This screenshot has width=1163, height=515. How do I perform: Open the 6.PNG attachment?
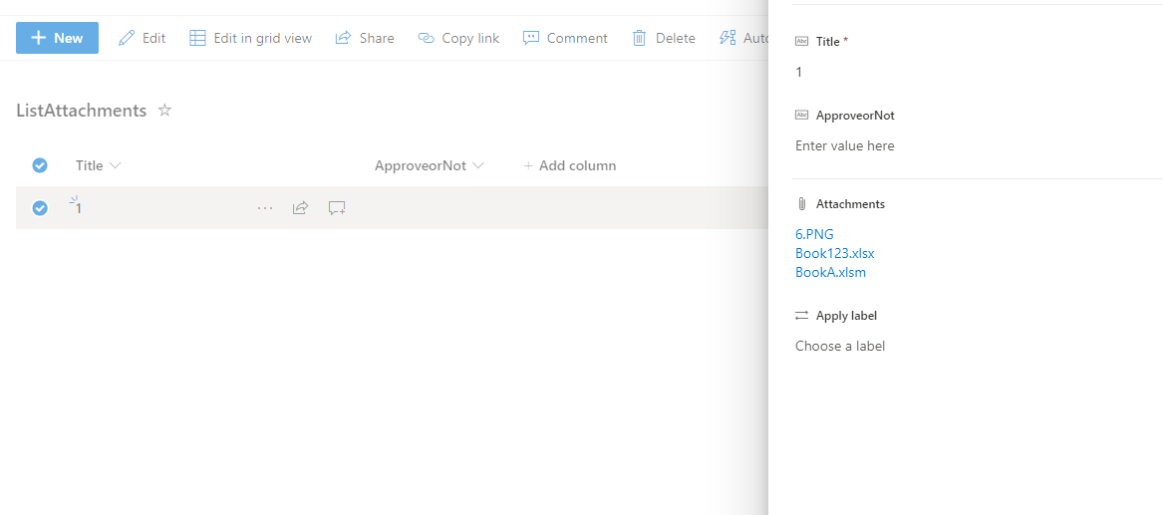814,235
